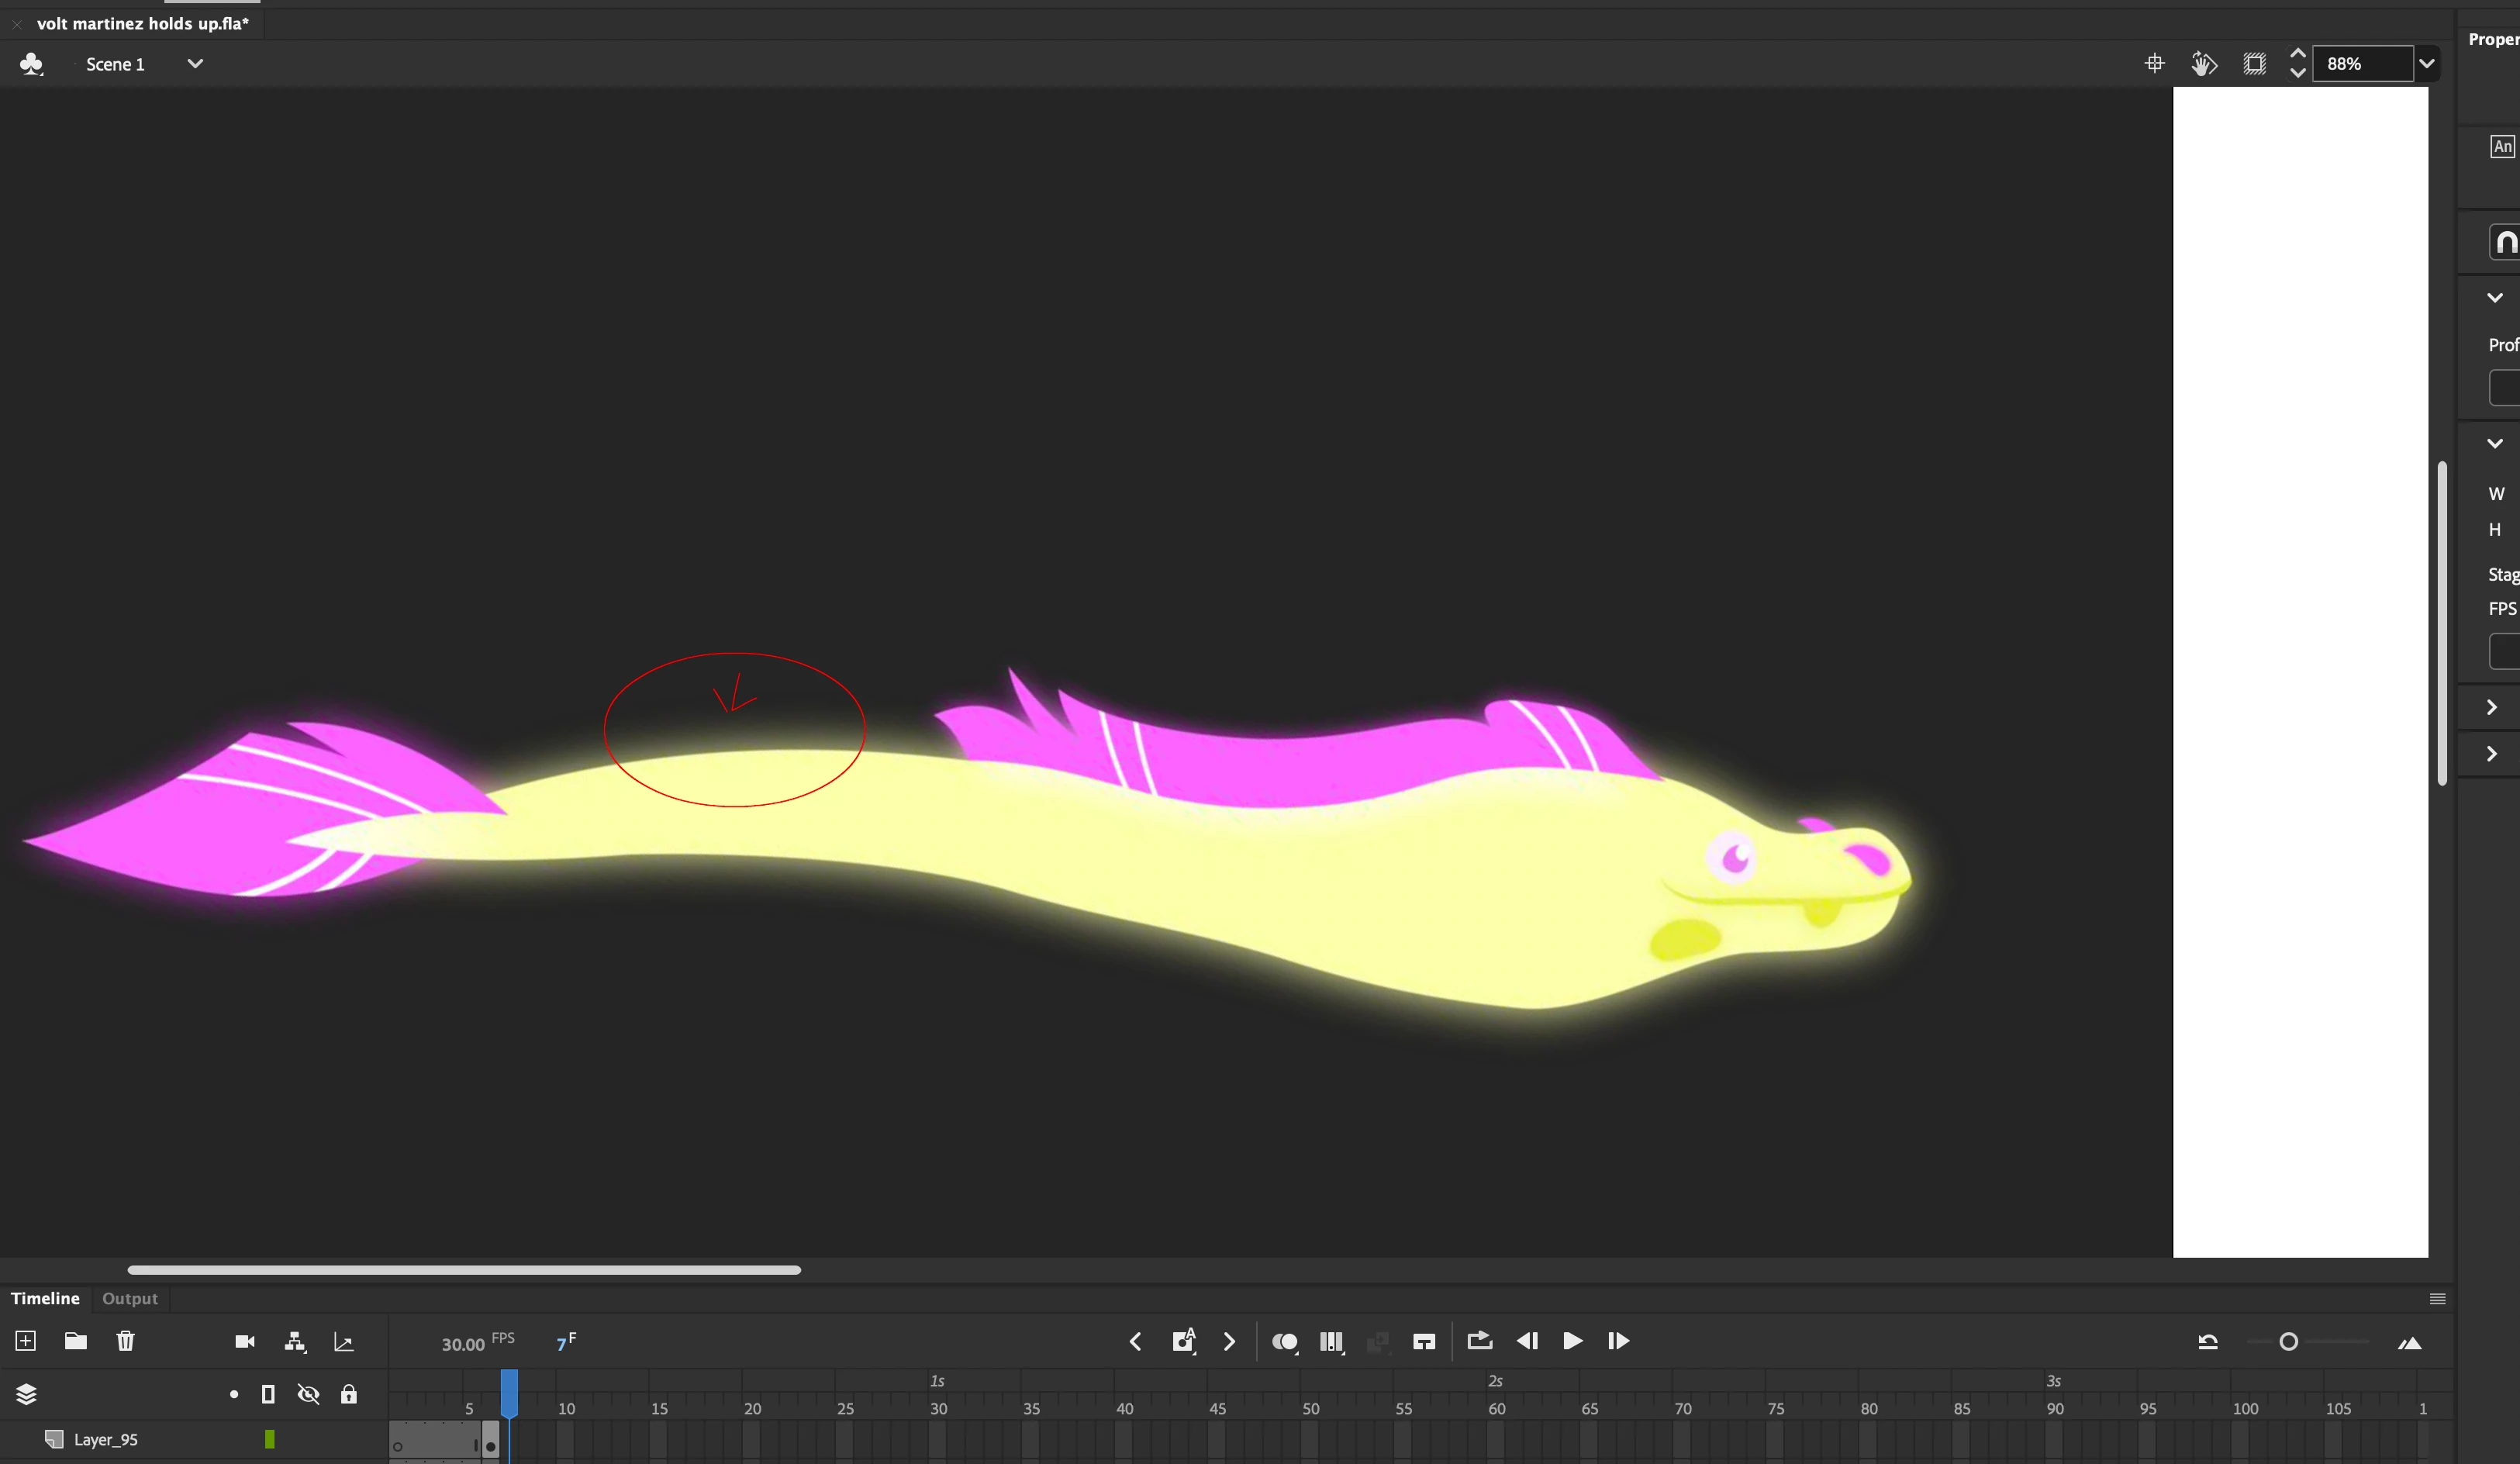
Task: Open the Scene 1 dropdown chevron
Action: tap(195, 64)
